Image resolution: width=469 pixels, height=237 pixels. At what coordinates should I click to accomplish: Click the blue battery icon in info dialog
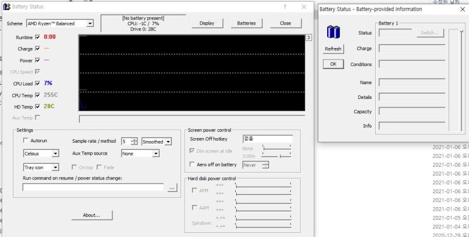click(333, 32)
